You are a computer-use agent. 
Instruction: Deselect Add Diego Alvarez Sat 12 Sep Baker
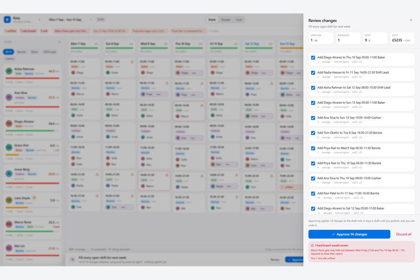(x=313, y=209)
